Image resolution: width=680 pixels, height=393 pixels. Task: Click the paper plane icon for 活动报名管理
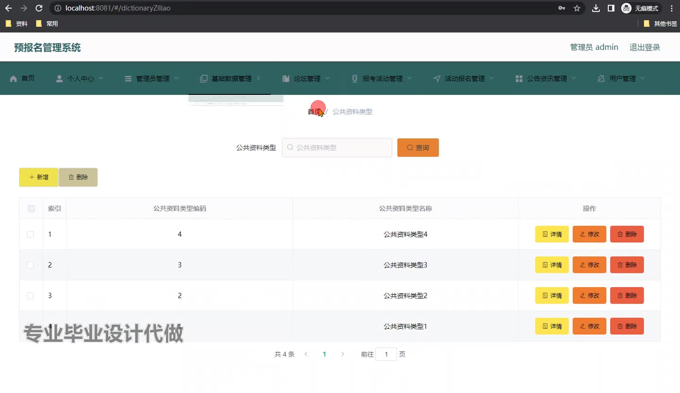pos(437,79)
